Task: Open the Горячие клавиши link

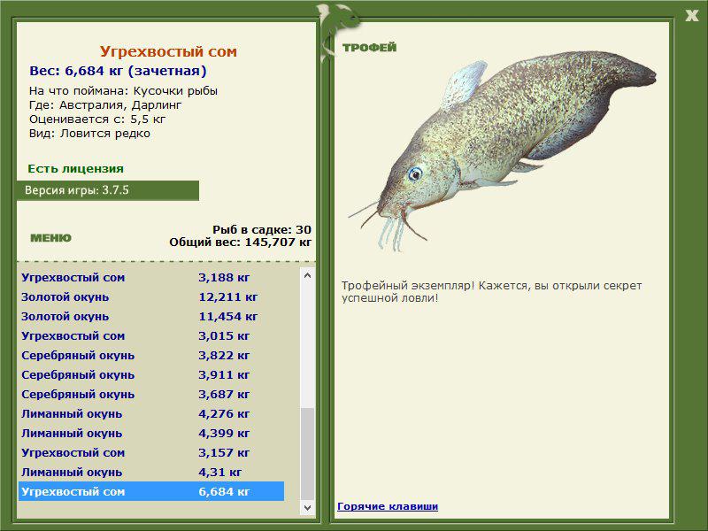Action: [388, 506]
